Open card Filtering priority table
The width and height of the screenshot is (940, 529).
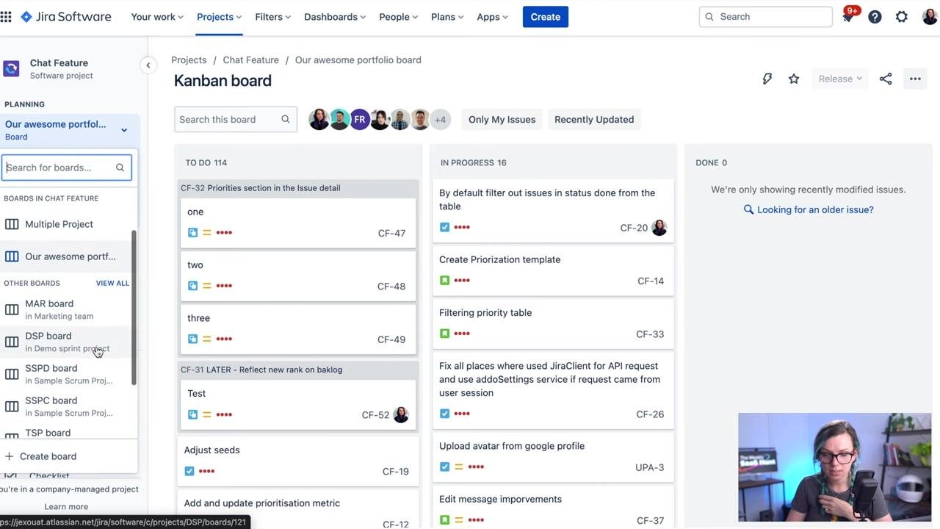(553, 323)
